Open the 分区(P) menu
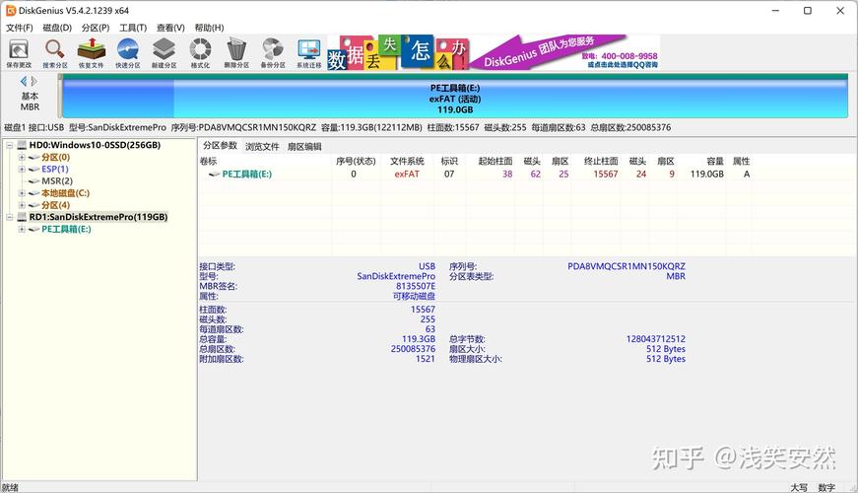Image resolution: width=858 pixels, height=493 pixels. tap(96, 28)
